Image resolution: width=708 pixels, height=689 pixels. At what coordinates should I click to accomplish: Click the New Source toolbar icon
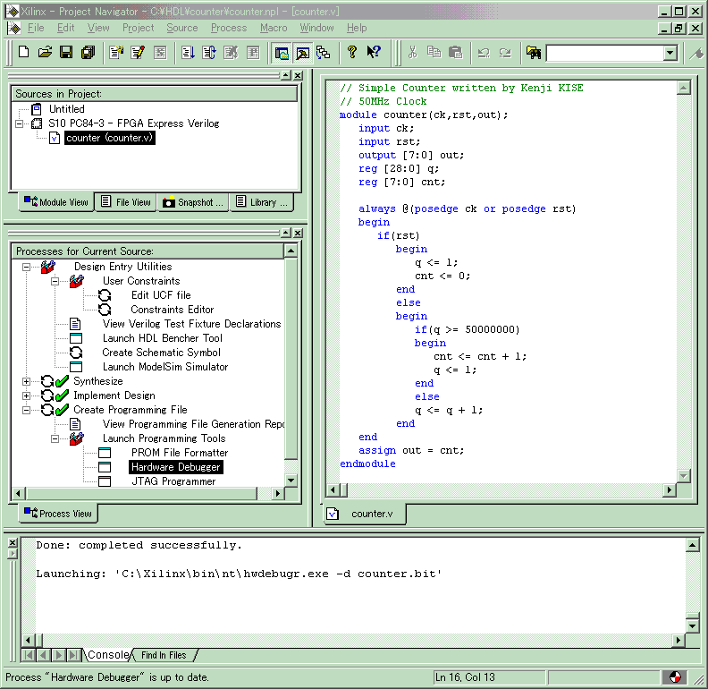click(116, 53)
